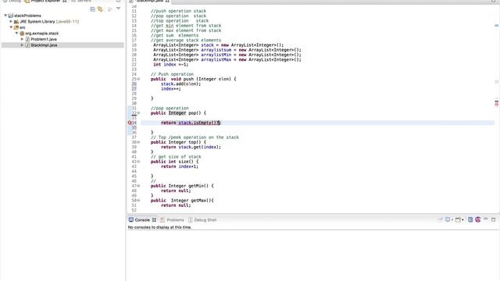Collapse the pop method fold marker
The image size is (500, 281).
tap(138, 112)
